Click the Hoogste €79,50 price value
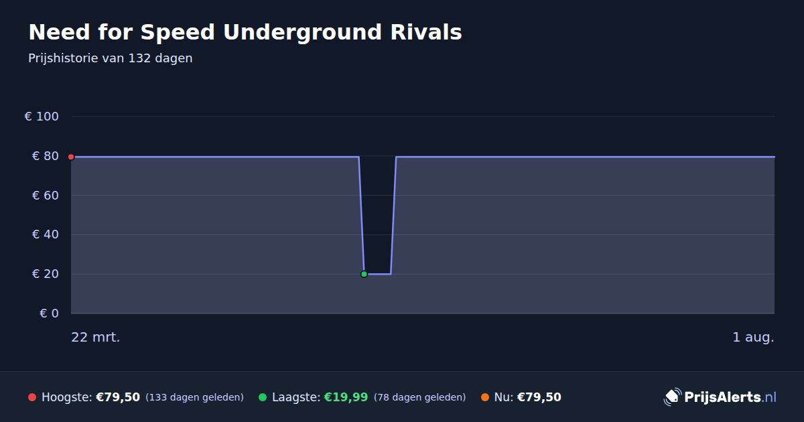Viewport: 804px width, 422px height. [x=118, y=397]
